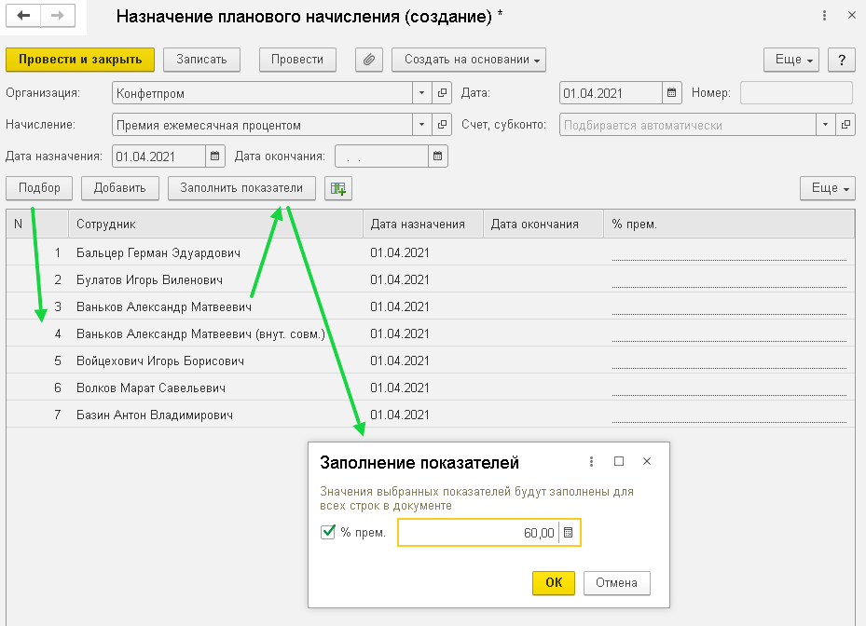Click the Добавить button
The image size is (866, 626).
click(120, 188)
